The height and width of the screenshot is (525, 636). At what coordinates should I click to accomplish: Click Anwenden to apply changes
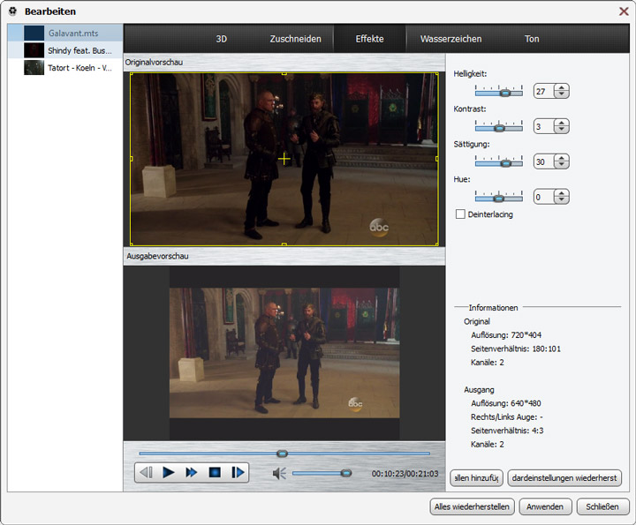(545, 506)
